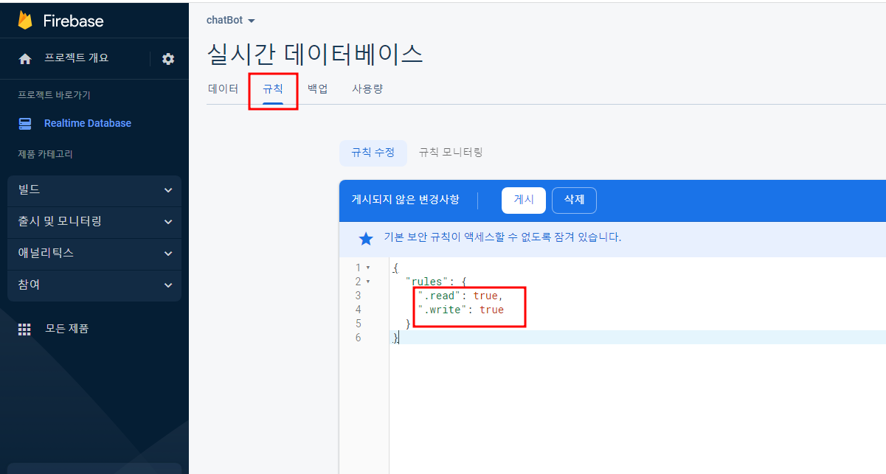Open project settings gear icon

168,59
